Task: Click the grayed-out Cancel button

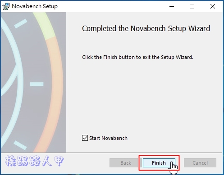Action: click(200, 163)
